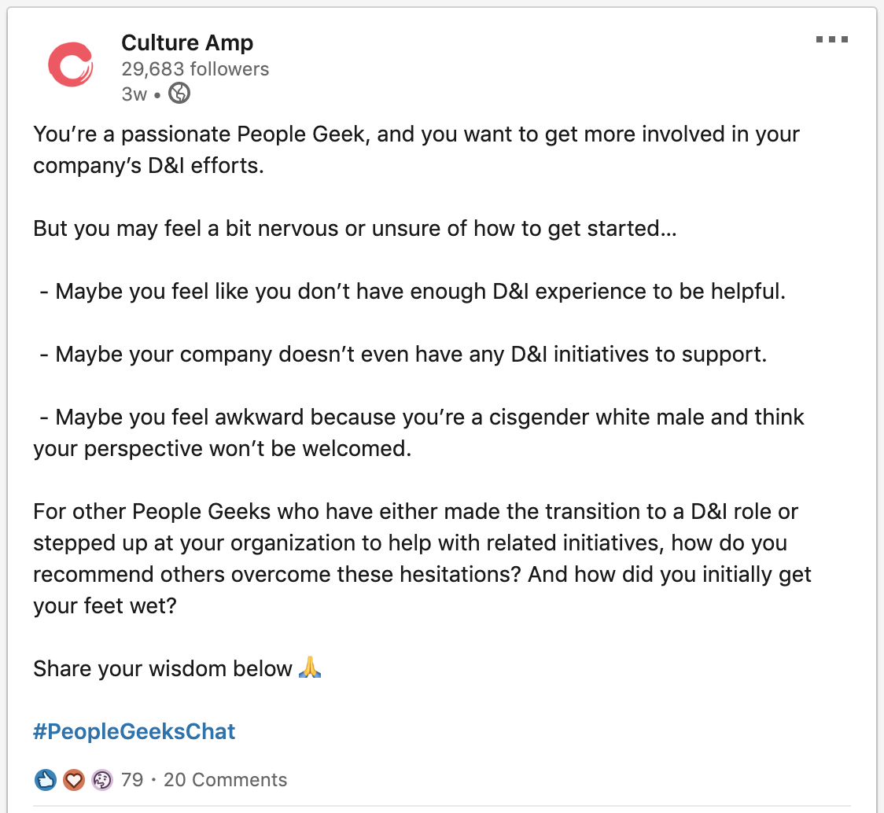Open the 20 Comments section
Screen dimensions: 884x813
pos(225,780)
